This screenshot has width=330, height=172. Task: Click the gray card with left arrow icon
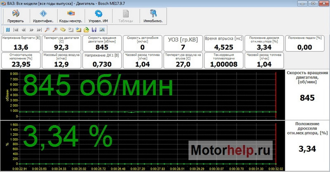click(x=71, y=30)
